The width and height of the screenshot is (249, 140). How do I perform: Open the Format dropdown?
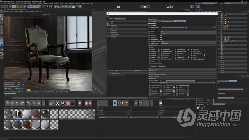click(x=188, y=32)
